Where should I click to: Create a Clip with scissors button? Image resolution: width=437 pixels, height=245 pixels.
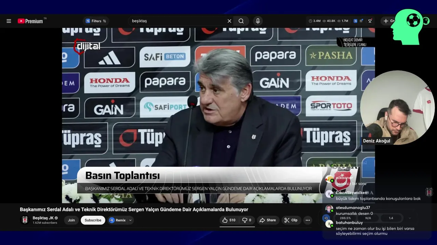291,220
